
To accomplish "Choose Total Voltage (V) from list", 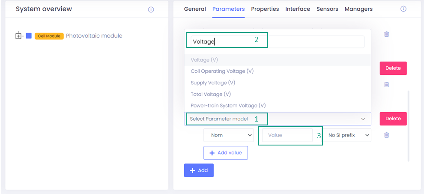I will pos(211,94).
